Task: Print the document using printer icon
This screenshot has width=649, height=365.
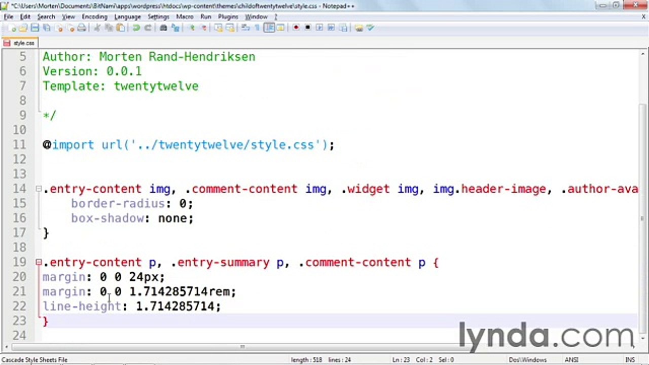Action: pyautogui.click(x=82, y=28)
